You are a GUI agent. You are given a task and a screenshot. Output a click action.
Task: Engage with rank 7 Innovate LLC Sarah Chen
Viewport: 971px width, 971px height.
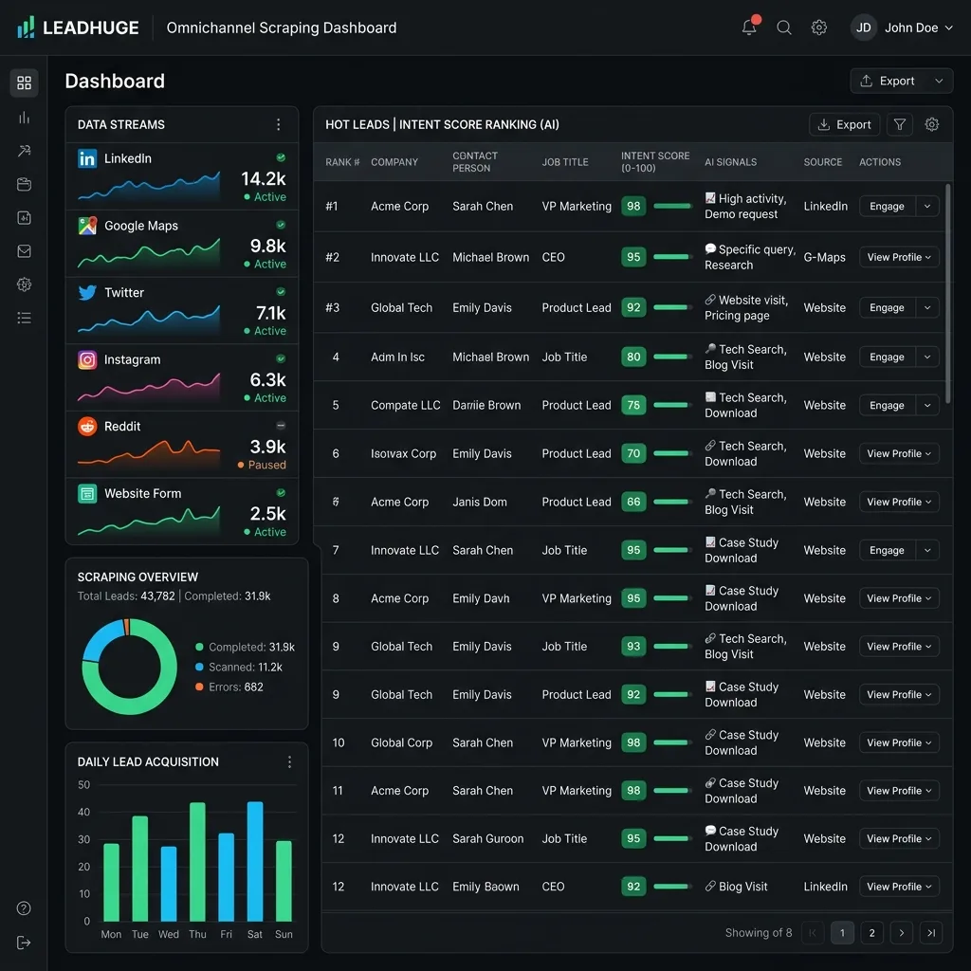[x=887, y=550]
